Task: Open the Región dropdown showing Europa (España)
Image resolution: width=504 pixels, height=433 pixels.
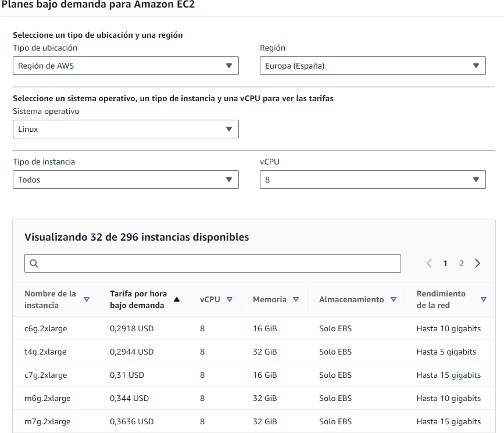Action: pyautogui.click(x=372, y=66)
